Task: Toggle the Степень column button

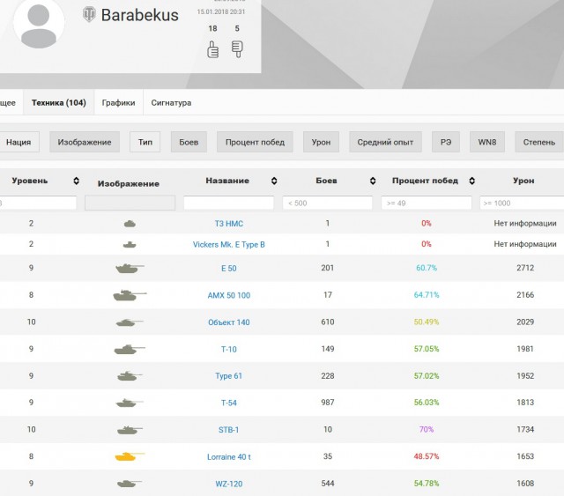Action: [x=539, y=142]
